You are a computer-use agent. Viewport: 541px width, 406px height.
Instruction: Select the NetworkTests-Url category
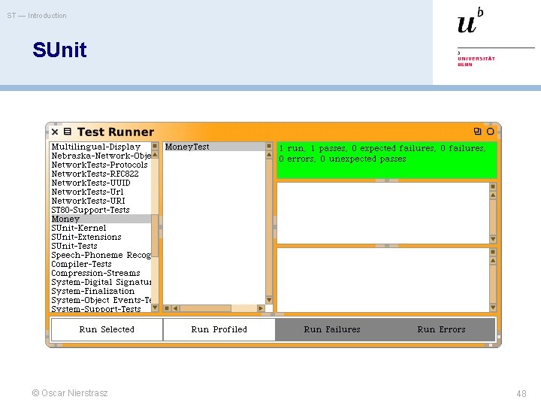[101, 192]
